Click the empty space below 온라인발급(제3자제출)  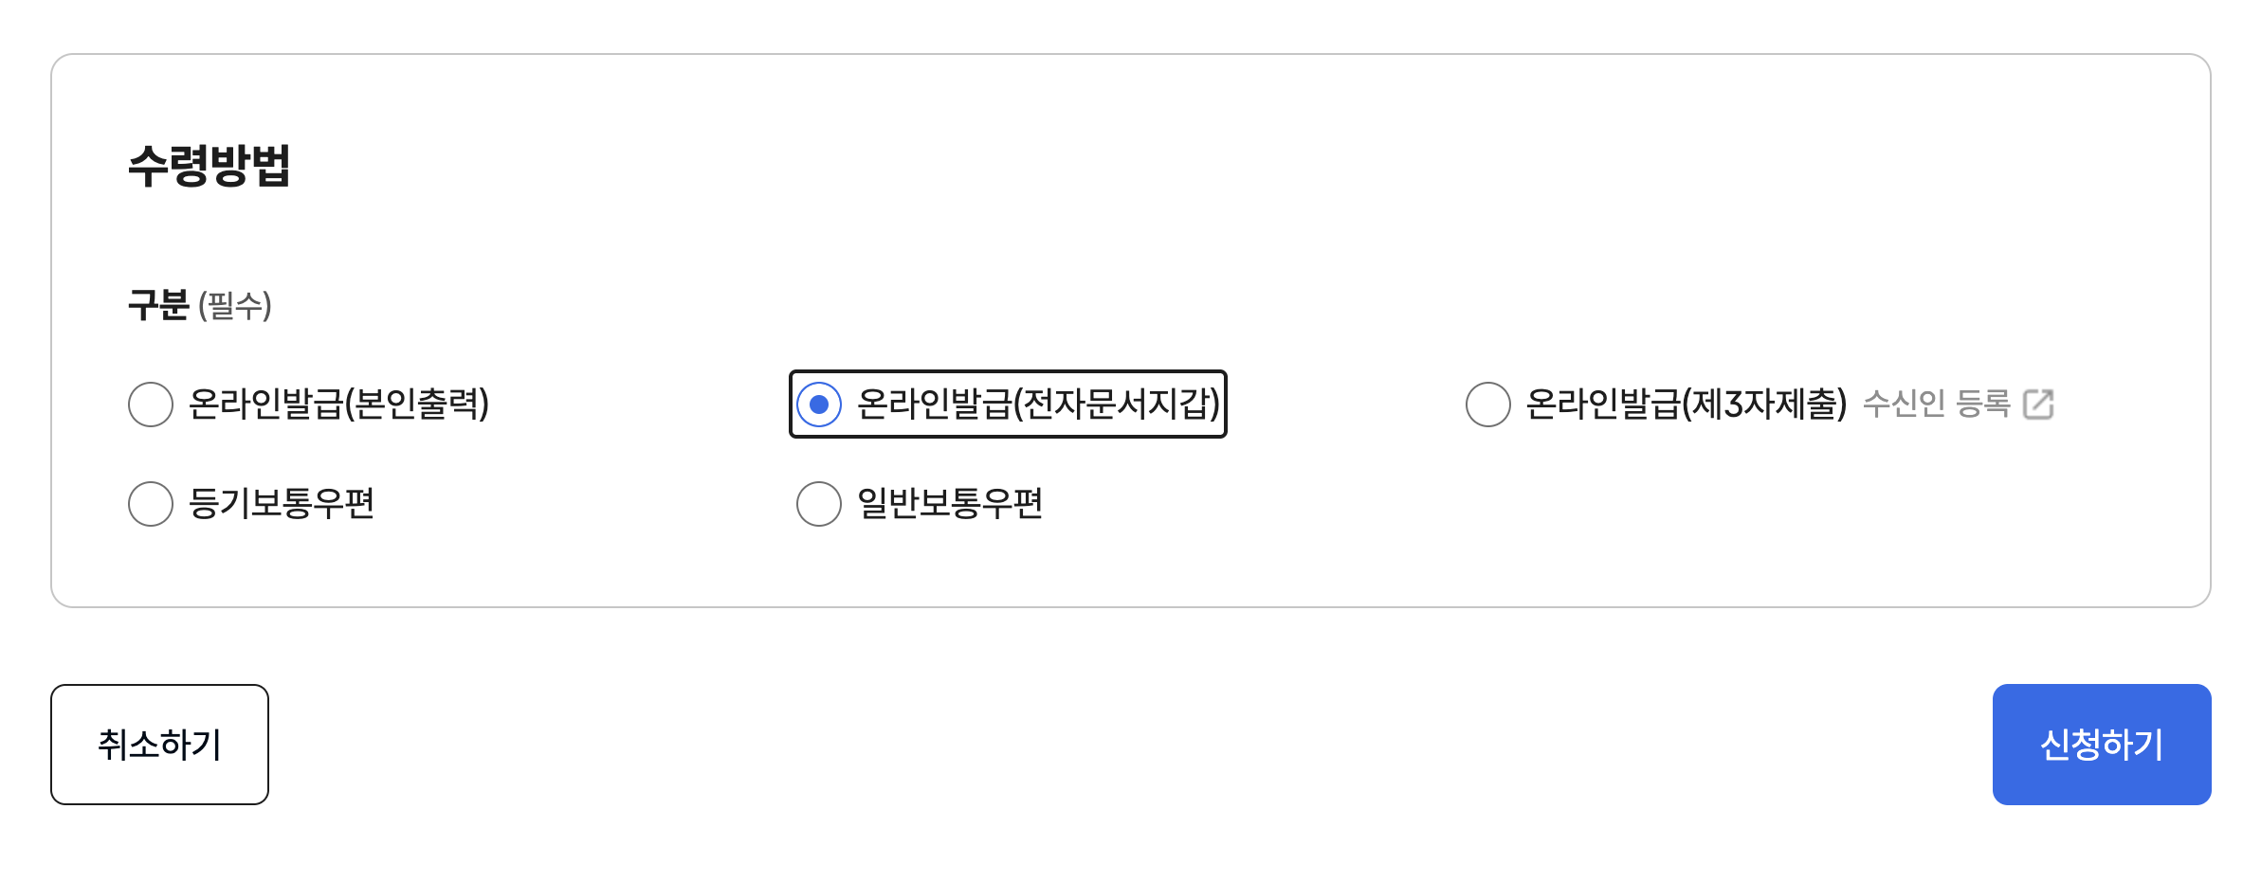tap(1754, 504)
